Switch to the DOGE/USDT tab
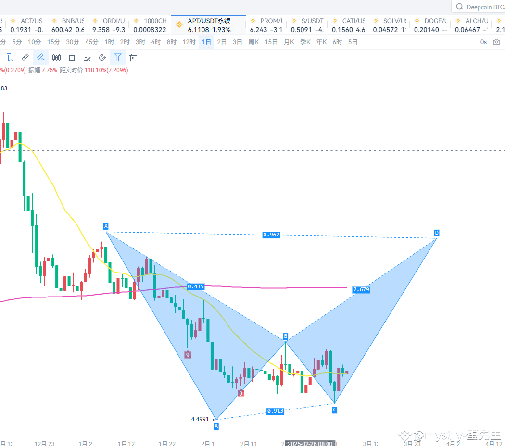This screenshot has width=505, height=446. [x=429, y=24]
